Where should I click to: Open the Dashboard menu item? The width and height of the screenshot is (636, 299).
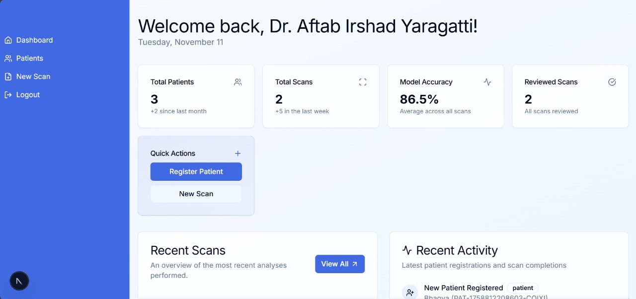click(x=34, y=40)
